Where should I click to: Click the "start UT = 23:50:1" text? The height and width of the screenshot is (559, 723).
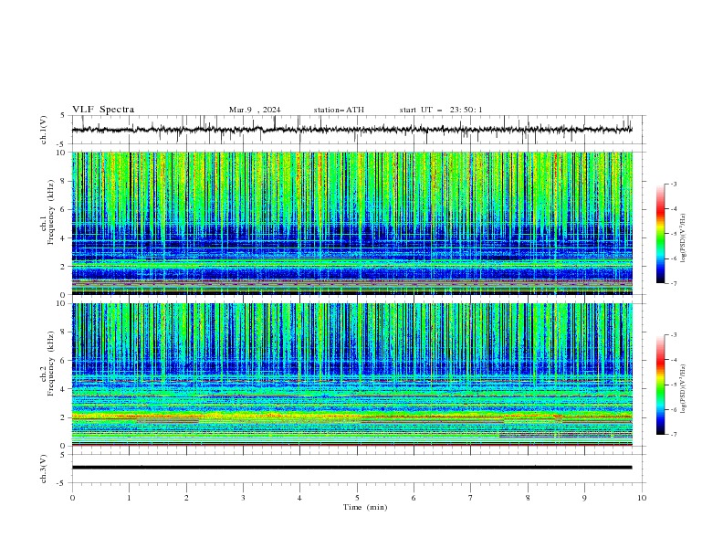(x=441, y=110)
